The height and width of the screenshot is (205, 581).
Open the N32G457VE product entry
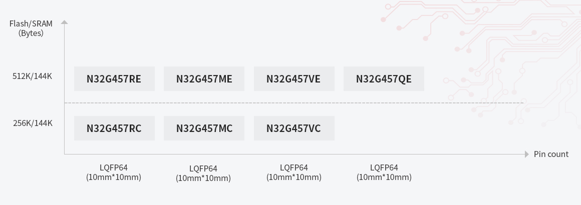click(294, 79)
